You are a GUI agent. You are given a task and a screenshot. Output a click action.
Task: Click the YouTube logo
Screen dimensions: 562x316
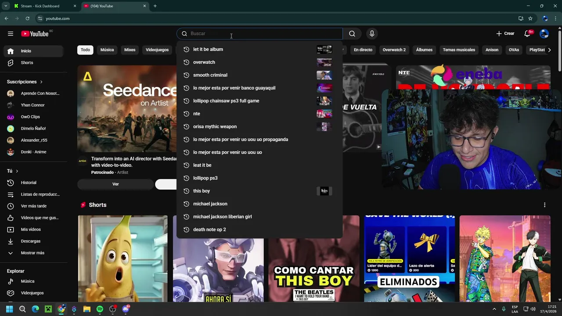[35, 34]
